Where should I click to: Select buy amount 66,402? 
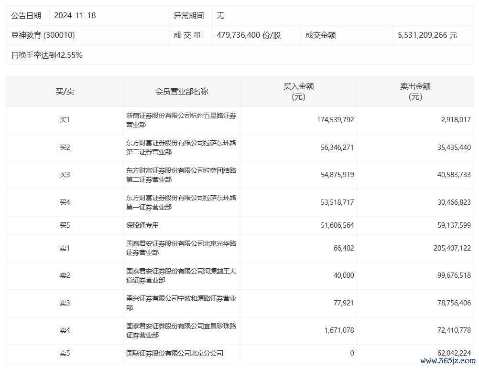344,249
